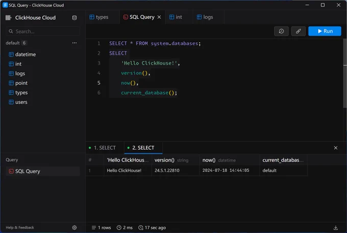The height and width of the screenshot is (233, 347).
Task: Click the editor vertical scrollbar
Action: [x=345, y=73]
